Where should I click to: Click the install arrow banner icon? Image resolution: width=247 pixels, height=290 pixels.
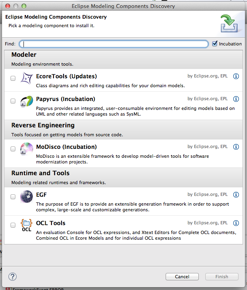(229, 24)
